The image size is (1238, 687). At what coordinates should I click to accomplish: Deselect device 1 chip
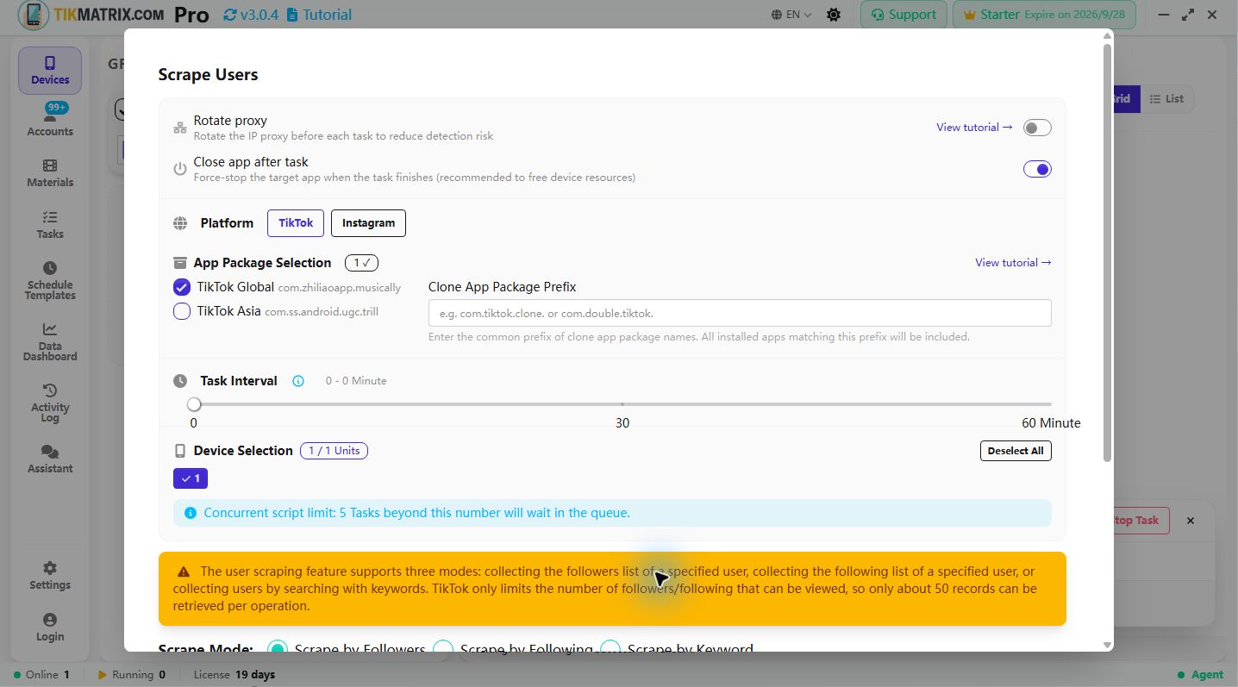click(x=191, y=478)
